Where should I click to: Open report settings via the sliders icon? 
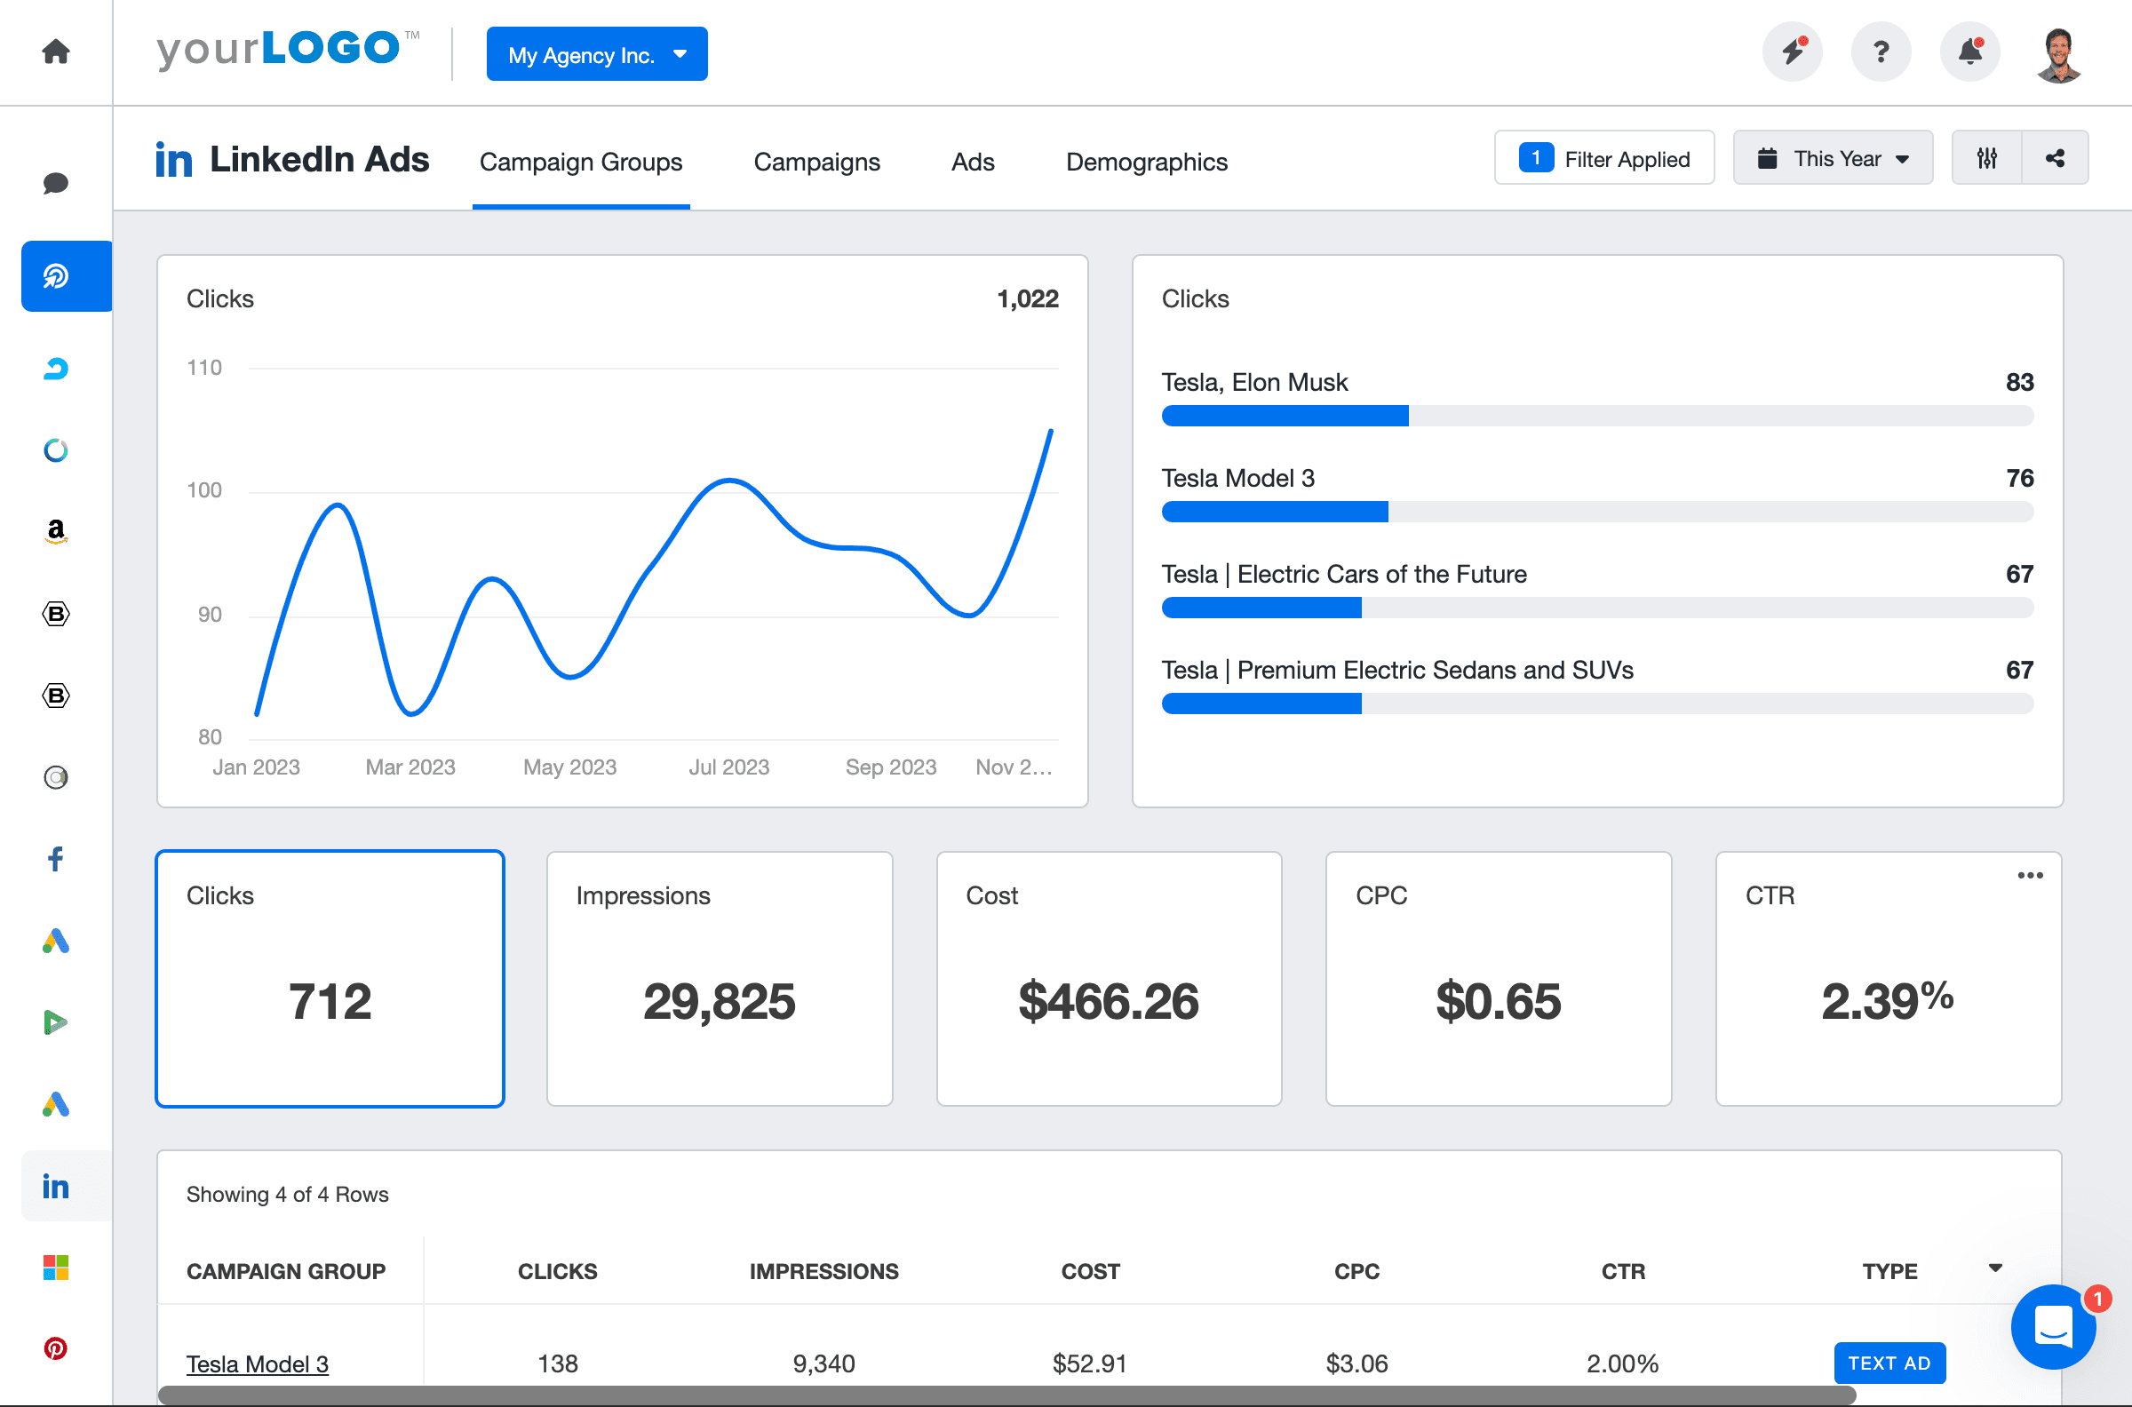[x=1986, y=157]
